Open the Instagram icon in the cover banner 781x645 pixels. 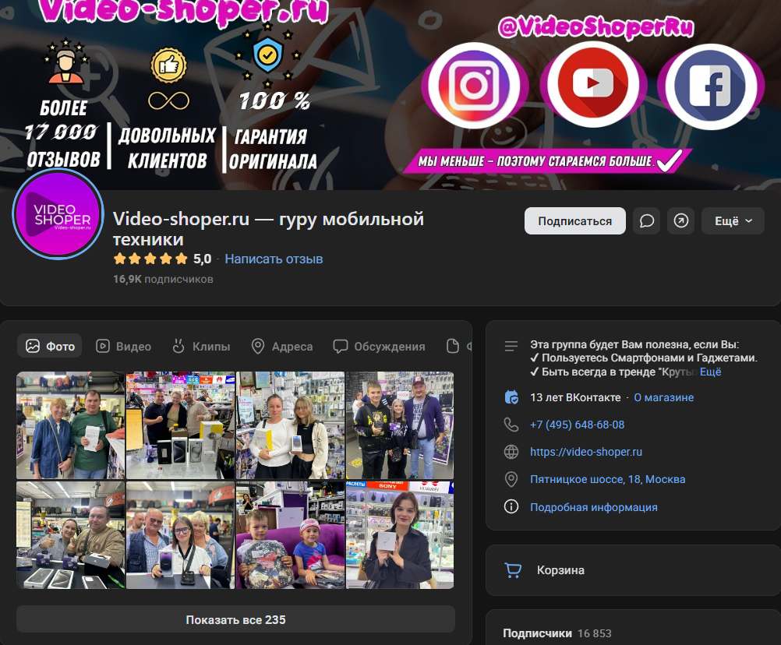tap(474, 86)
